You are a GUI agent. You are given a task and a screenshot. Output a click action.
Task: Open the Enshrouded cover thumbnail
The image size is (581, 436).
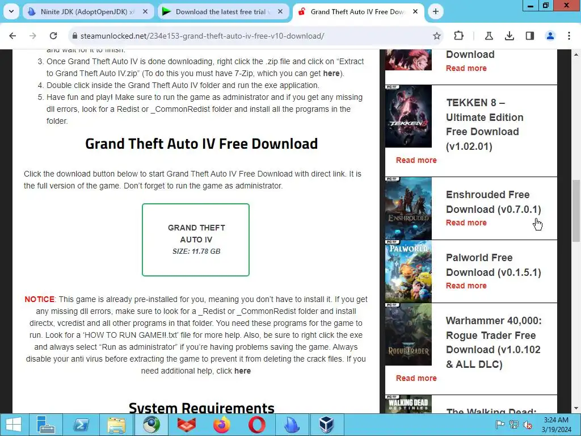[x=409, y=208]
